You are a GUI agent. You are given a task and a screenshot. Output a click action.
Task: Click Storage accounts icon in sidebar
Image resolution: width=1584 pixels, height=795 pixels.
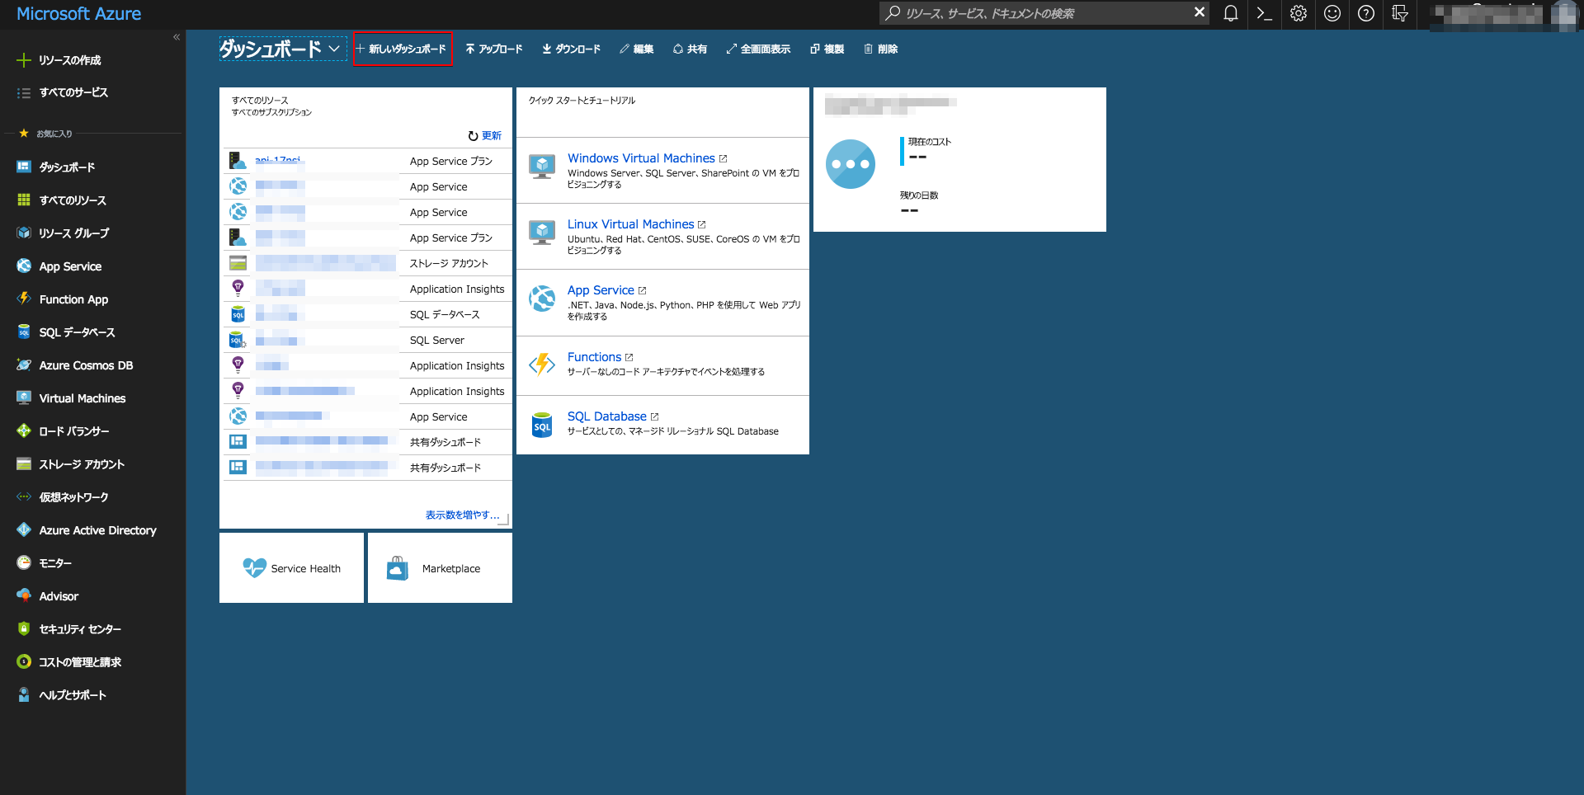pos(24,463)
